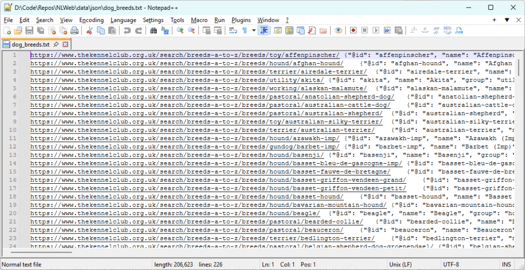The height and width of the screenshot is (270, 525).
Task: Start macro recording with the red Record icon
Action: 353,31
